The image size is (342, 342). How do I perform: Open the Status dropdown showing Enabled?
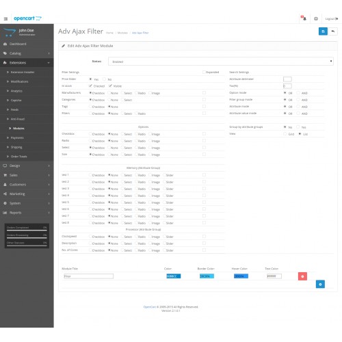[221, 62]
